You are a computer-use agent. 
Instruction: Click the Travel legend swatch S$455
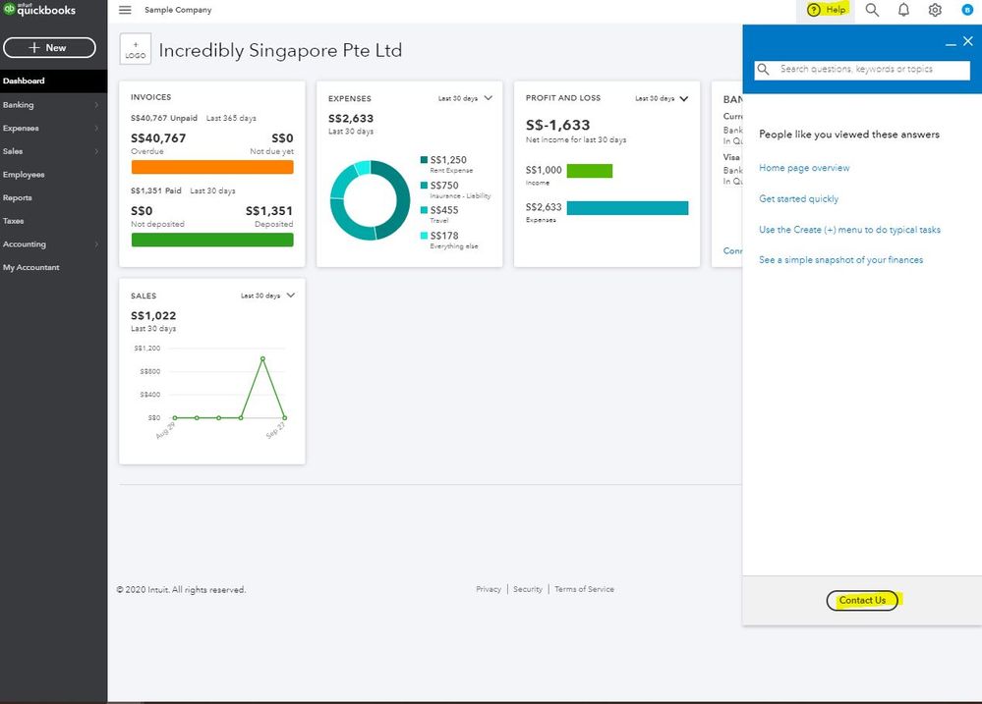[x=424, y=210]
